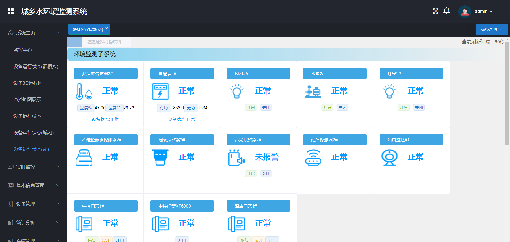This screenshot has height=242, width=510.
Task: Open 设备运行状态(城厢) in the sidebar
Action: (x=33, y=133)
